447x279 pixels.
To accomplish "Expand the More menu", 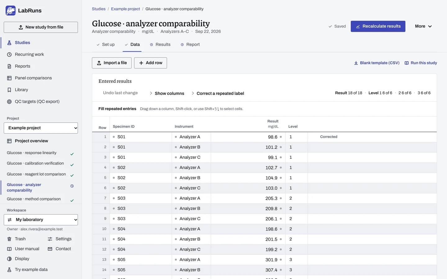I will coord(423,26).
